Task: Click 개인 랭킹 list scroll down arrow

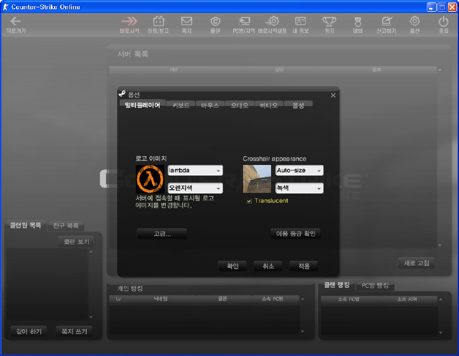Action: 303,331
